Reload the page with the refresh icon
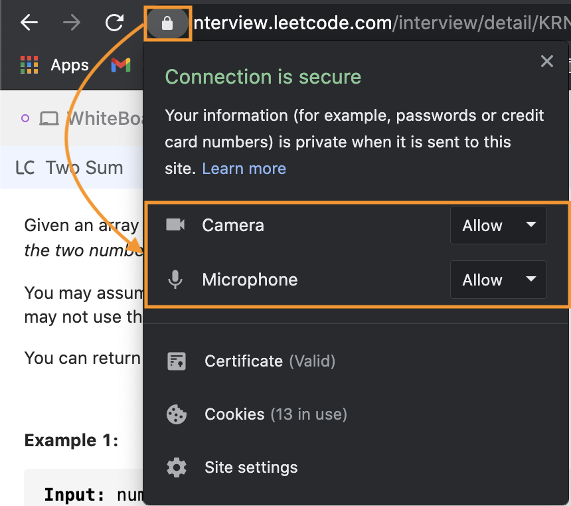 click(x=115, y=23)
